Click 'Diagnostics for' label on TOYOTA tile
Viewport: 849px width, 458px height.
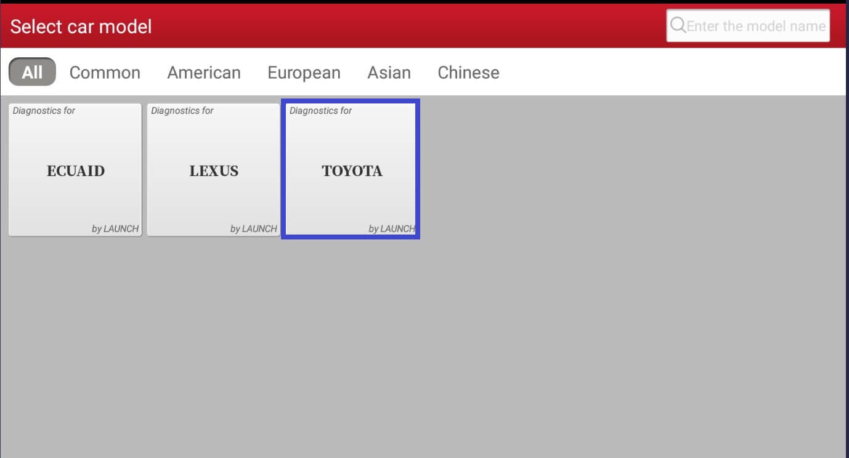[x=320, y=111]
